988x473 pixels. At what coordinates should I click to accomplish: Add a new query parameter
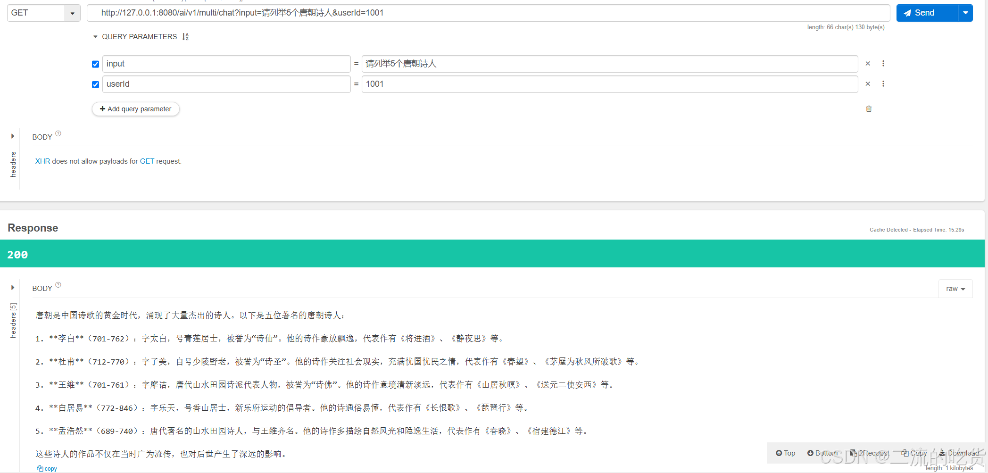coord(136,109)
